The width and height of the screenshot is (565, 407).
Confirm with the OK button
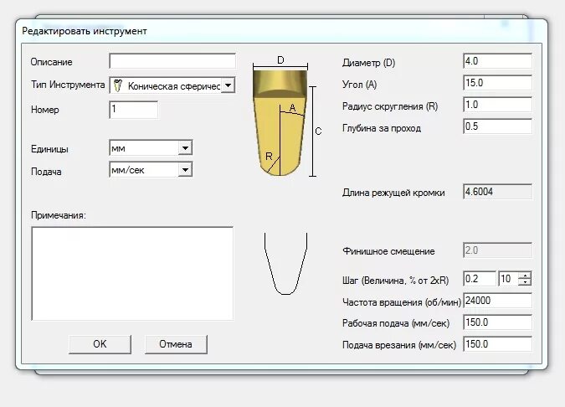coord(100,344)
